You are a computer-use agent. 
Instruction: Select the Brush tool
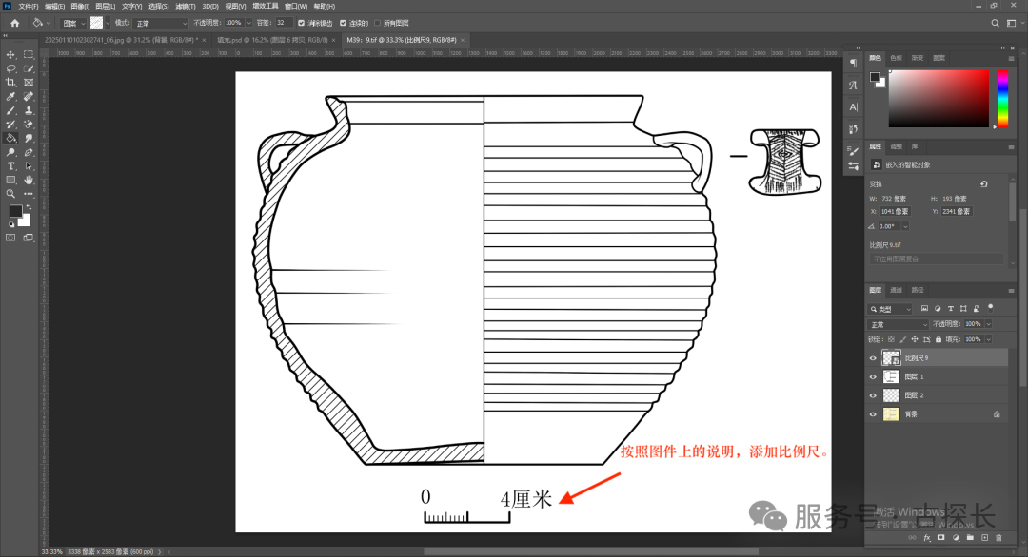(x=10, y=110)
